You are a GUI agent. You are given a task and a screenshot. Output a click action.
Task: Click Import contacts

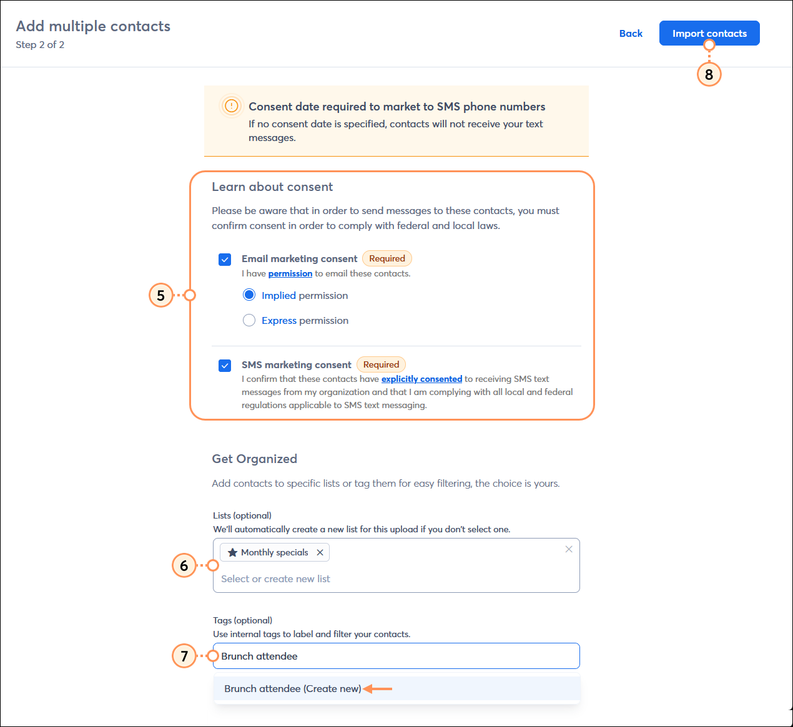(709, 33)
